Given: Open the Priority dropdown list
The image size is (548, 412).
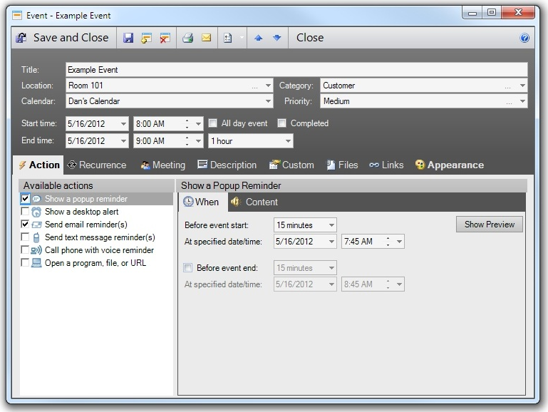Looking at the screenshot, I should (522, 101).
